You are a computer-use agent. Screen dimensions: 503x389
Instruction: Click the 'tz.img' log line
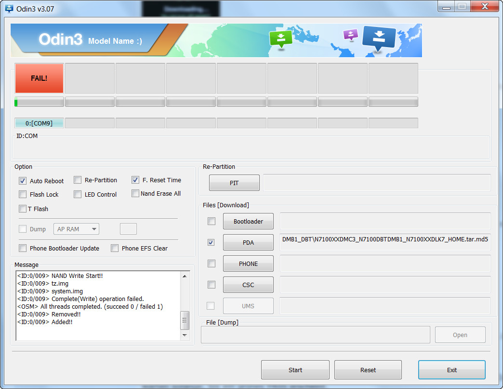click(43, 283)
